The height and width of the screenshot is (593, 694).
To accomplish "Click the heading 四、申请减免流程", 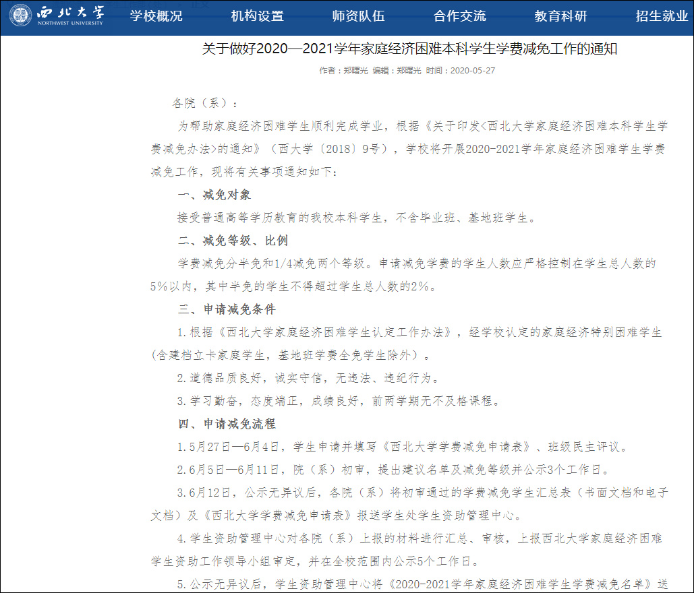I will [227, 424].
